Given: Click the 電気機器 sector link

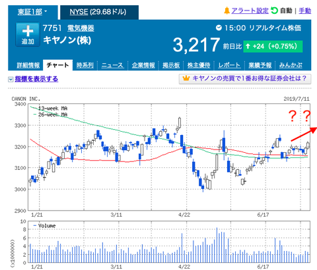Looking at the screenshot, I should point(81,28).
